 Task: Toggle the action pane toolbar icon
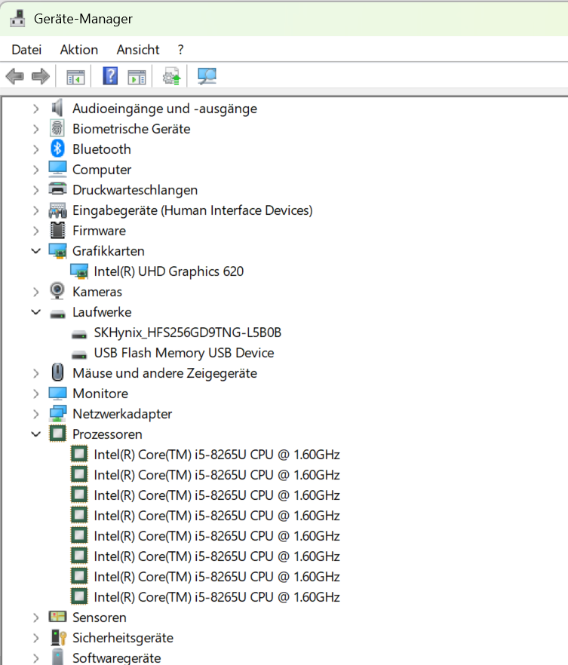(137, 77)
